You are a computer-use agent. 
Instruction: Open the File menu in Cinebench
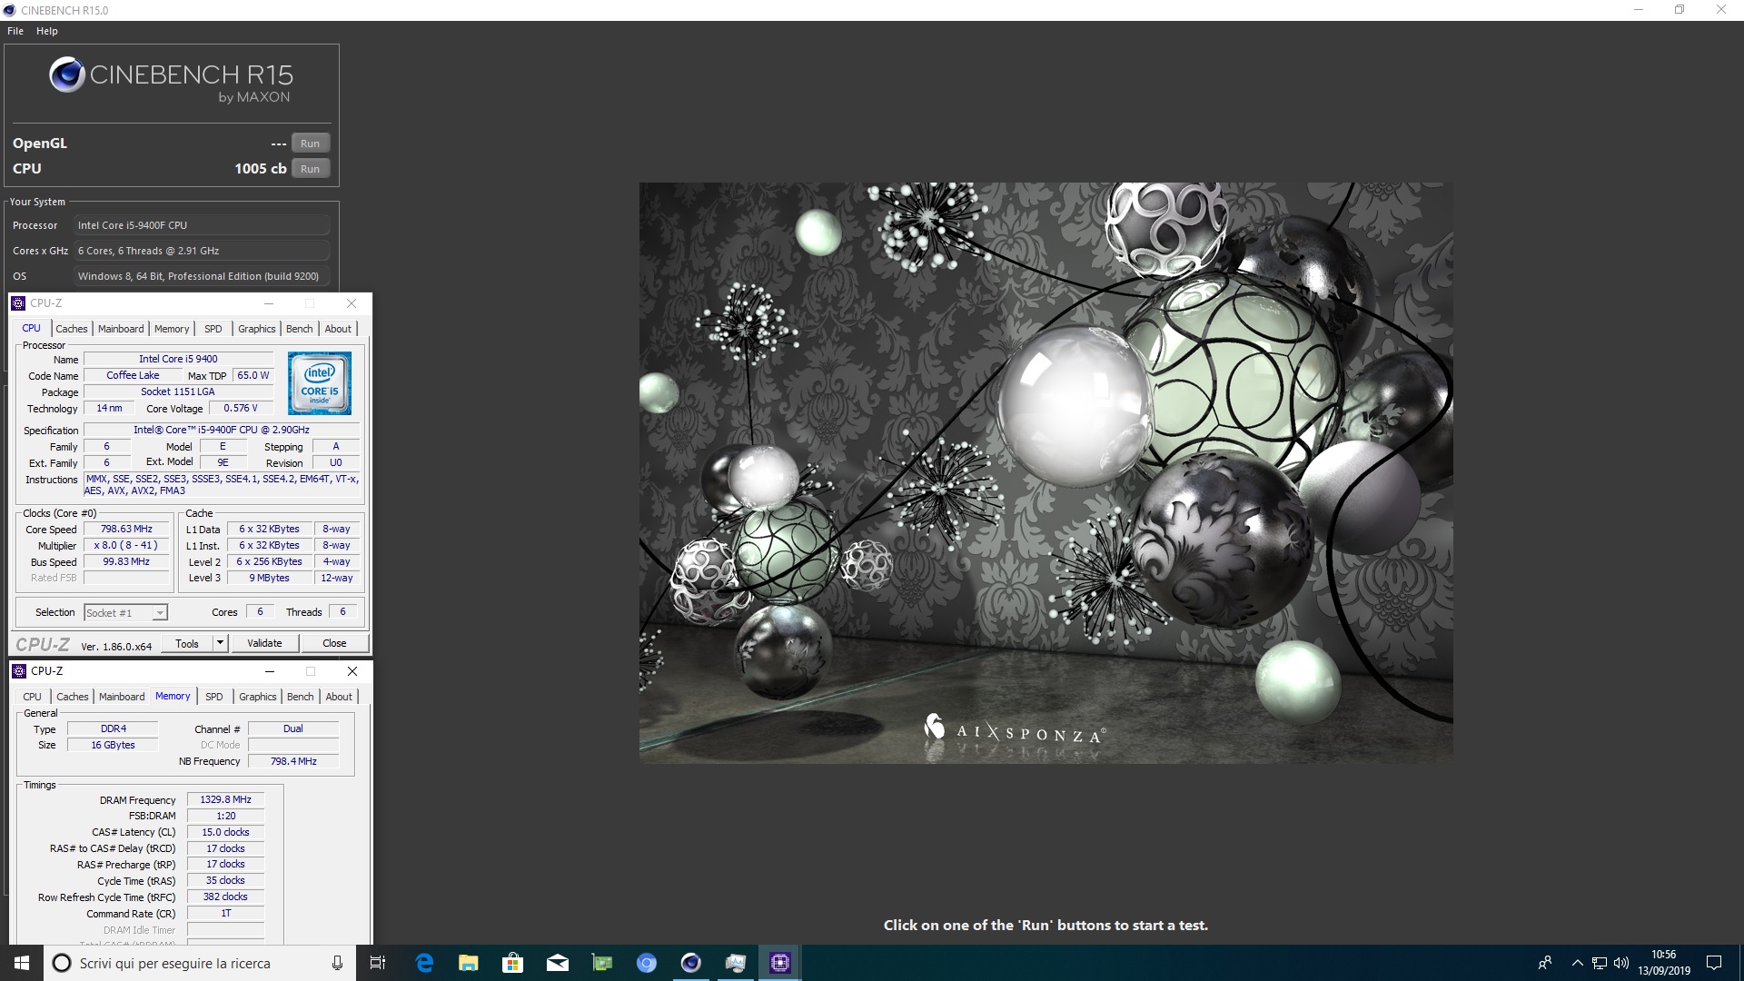coord(15,31)
